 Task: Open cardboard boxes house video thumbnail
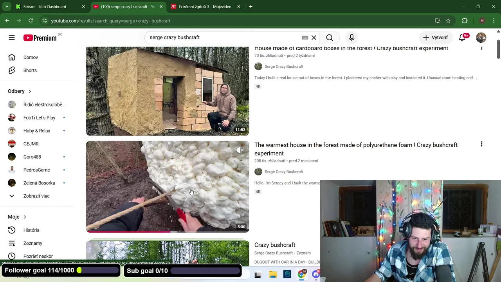point(168,91)
